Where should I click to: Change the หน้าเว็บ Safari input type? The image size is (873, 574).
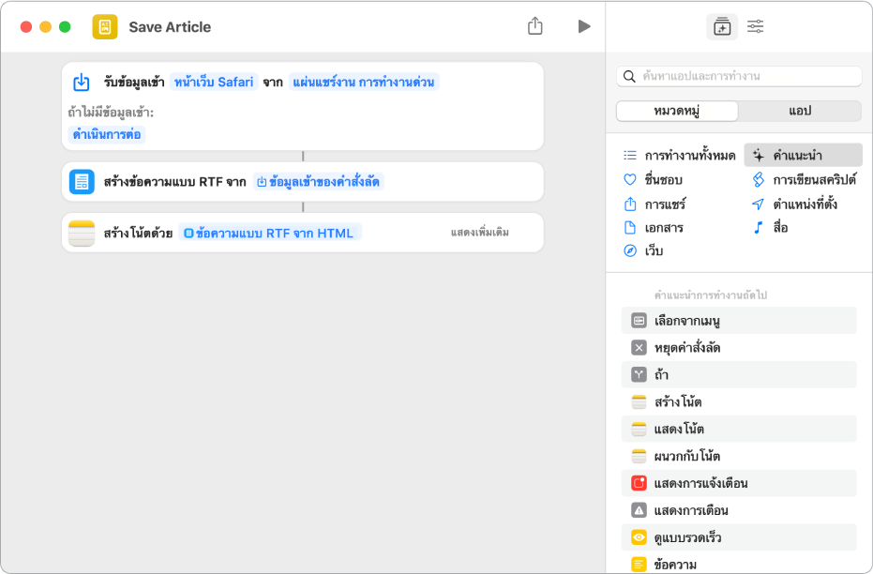(213, 82)
